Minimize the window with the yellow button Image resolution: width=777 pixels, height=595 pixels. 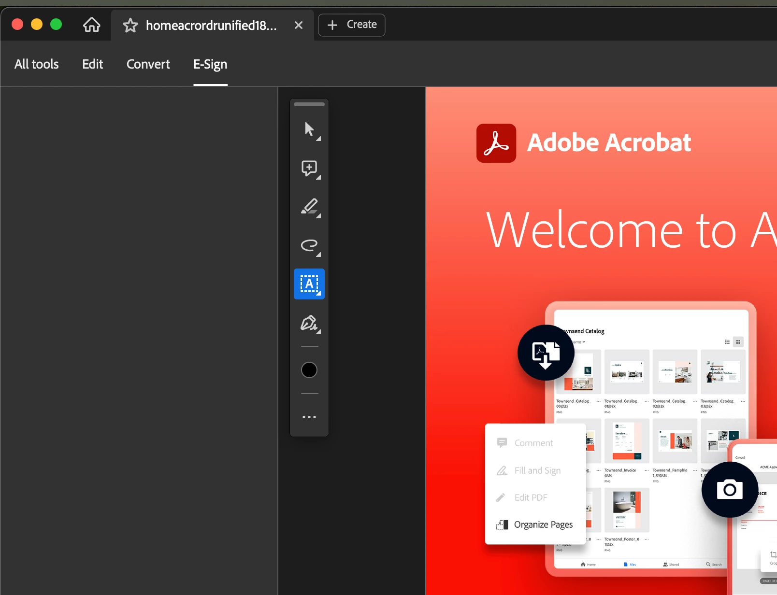[37, 24]
